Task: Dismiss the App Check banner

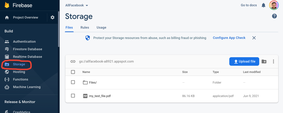Action: [254, 38]
